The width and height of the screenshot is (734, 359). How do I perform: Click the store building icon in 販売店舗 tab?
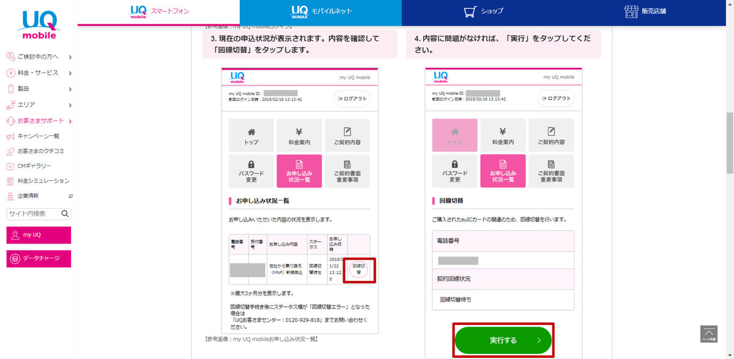(632, 12)
